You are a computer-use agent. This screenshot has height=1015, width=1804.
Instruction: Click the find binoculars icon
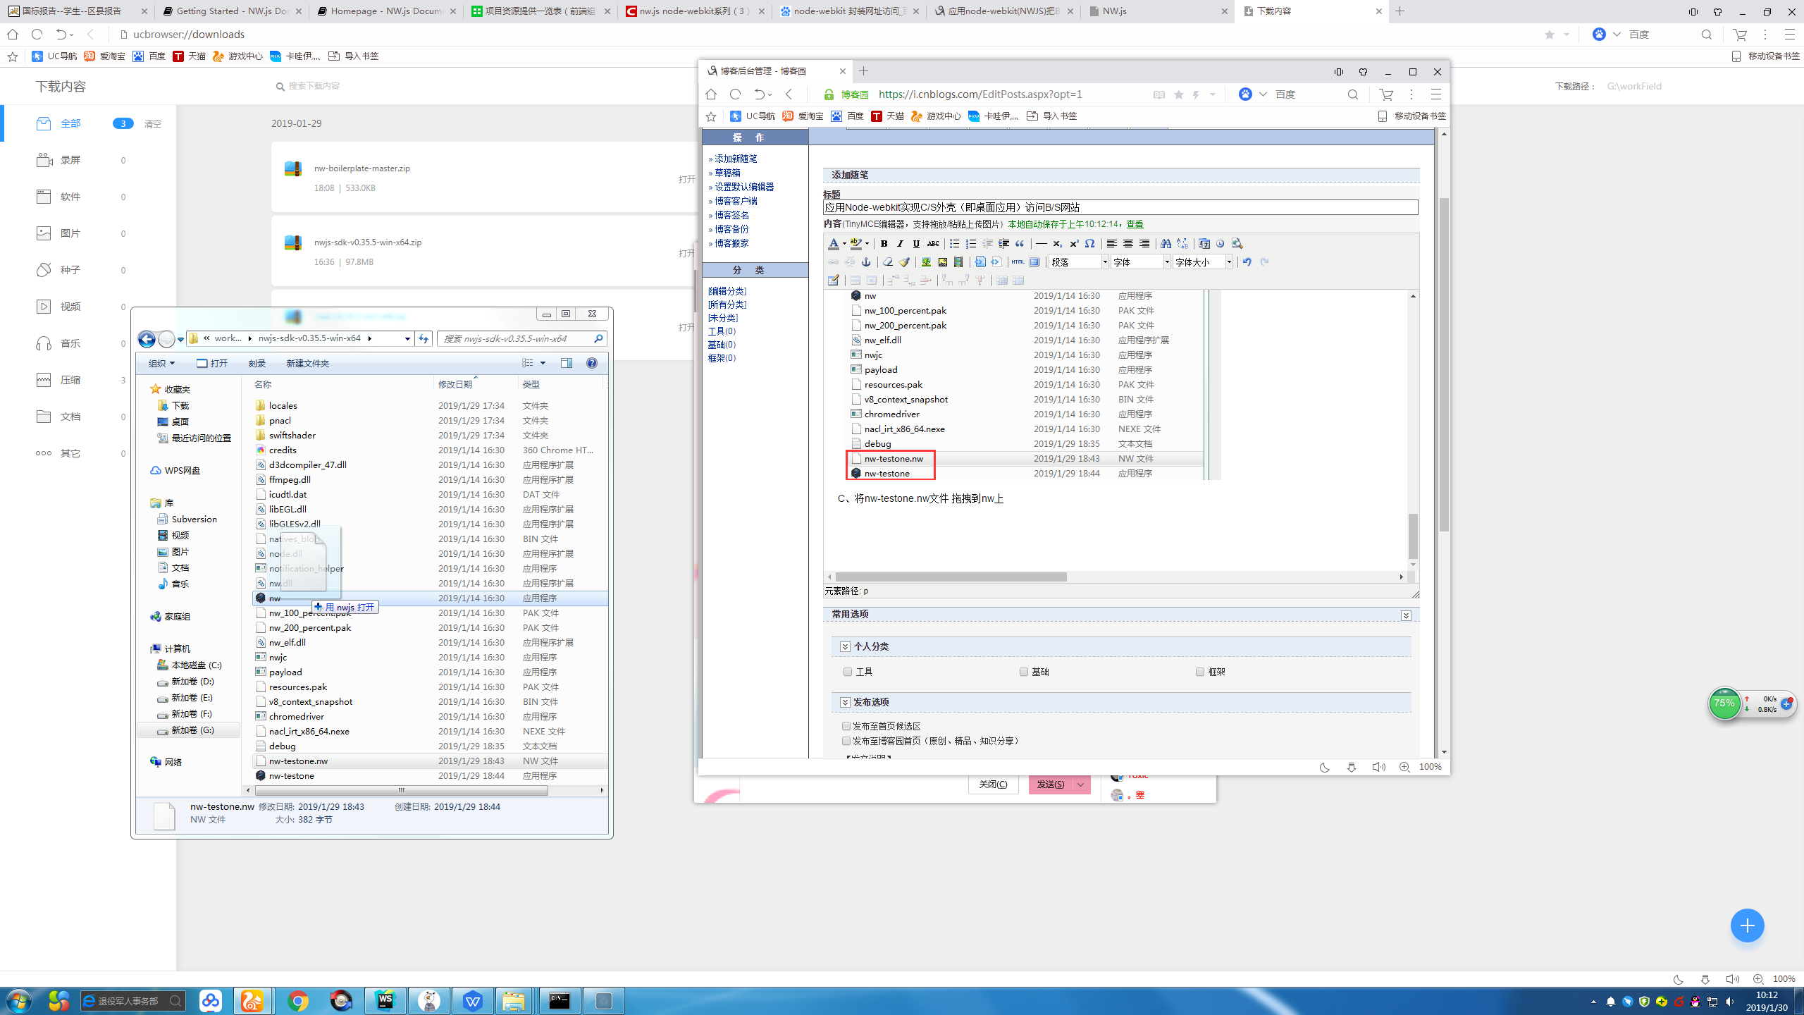(1166, 244)
